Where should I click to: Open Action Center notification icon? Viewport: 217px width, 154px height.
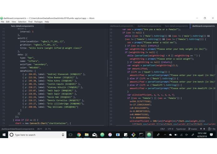pyautogui.click(x=211, y=135)
